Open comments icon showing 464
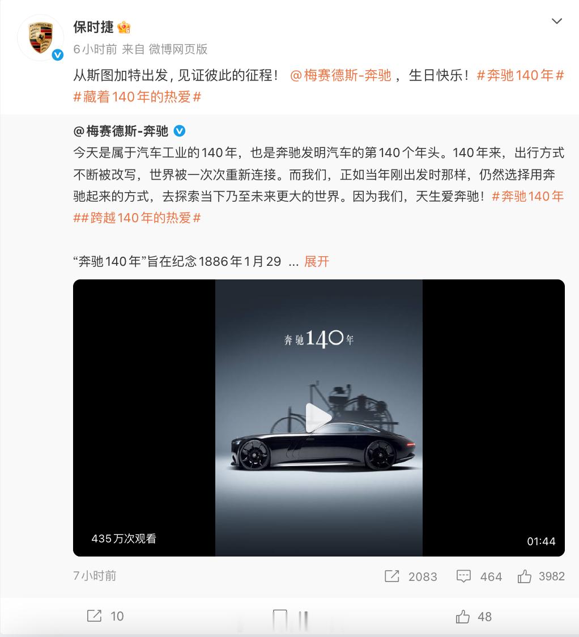This screenshot has width=579, height=637. pos(463,576)
